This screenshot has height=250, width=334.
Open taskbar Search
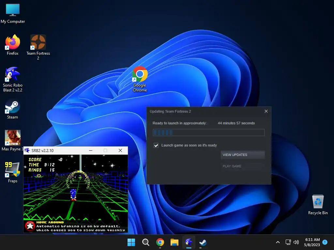point(146,242)
